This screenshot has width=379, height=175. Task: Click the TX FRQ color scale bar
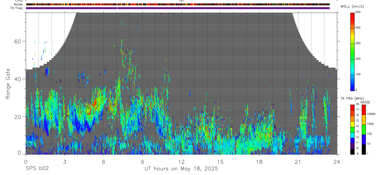coord(352,130)
